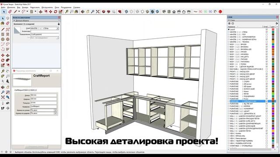This screenshot has height=157, width=280.
Task: Open dropdown arrow next to Rectangle shape tool
Action: [x=35, y=12]
